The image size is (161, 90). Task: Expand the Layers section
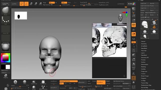coord(143,53)
